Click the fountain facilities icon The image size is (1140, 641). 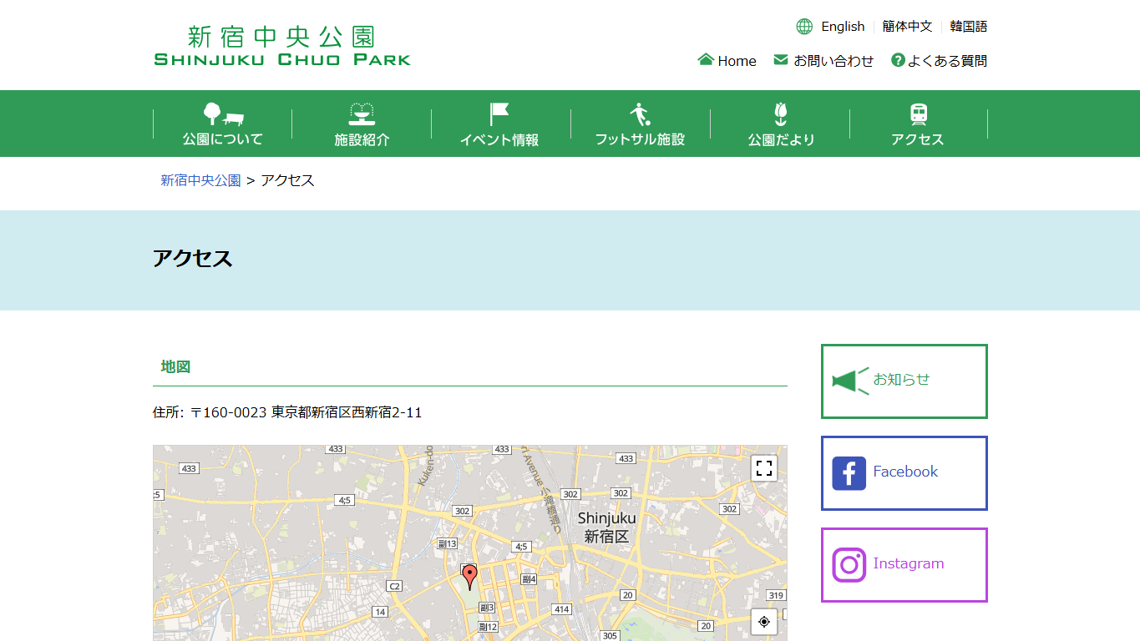point(362,114)
